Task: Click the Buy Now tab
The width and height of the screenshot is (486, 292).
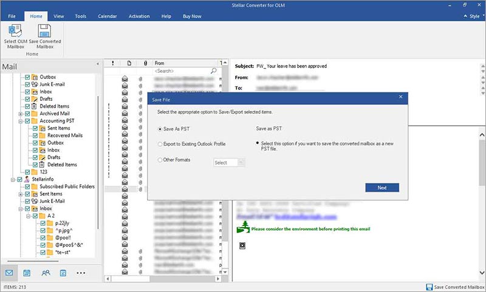Action: (192, 16)
